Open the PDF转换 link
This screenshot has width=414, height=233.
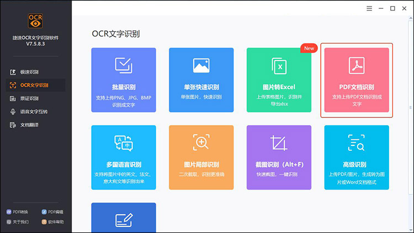tap(18, 212)
